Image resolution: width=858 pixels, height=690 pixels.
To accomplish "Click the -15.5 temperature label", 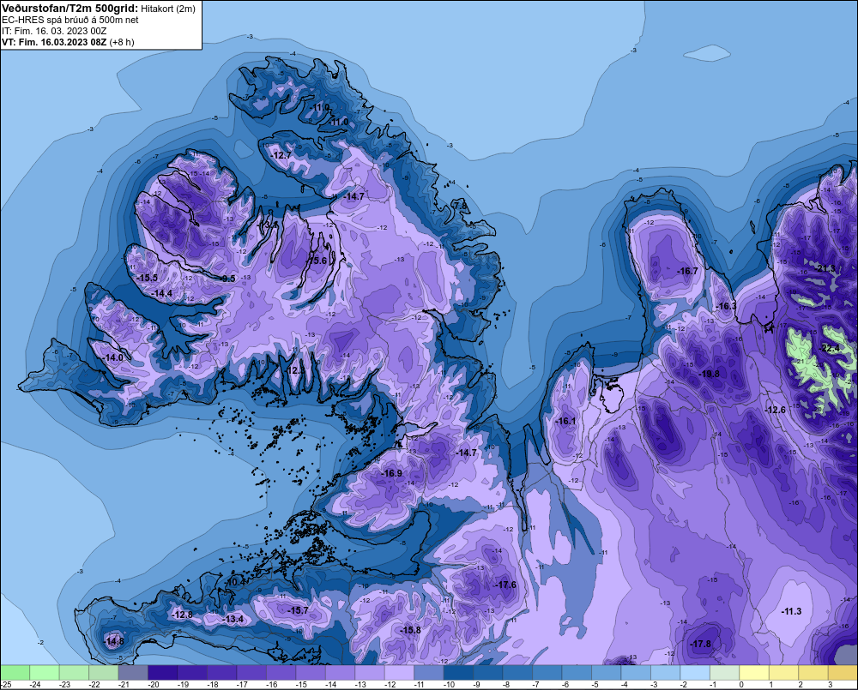I will [x=147, y=278].
